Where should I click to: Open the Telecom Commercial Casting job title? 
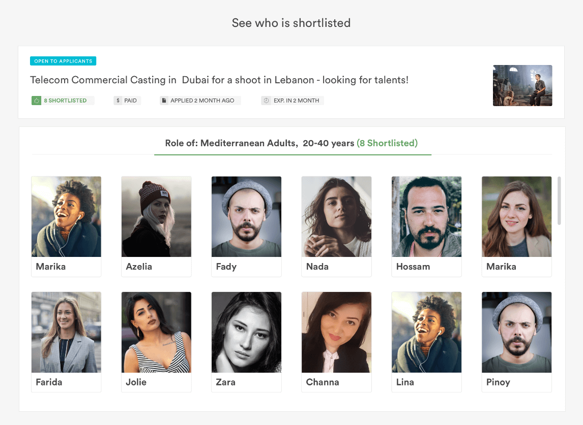tap(219, 80)
